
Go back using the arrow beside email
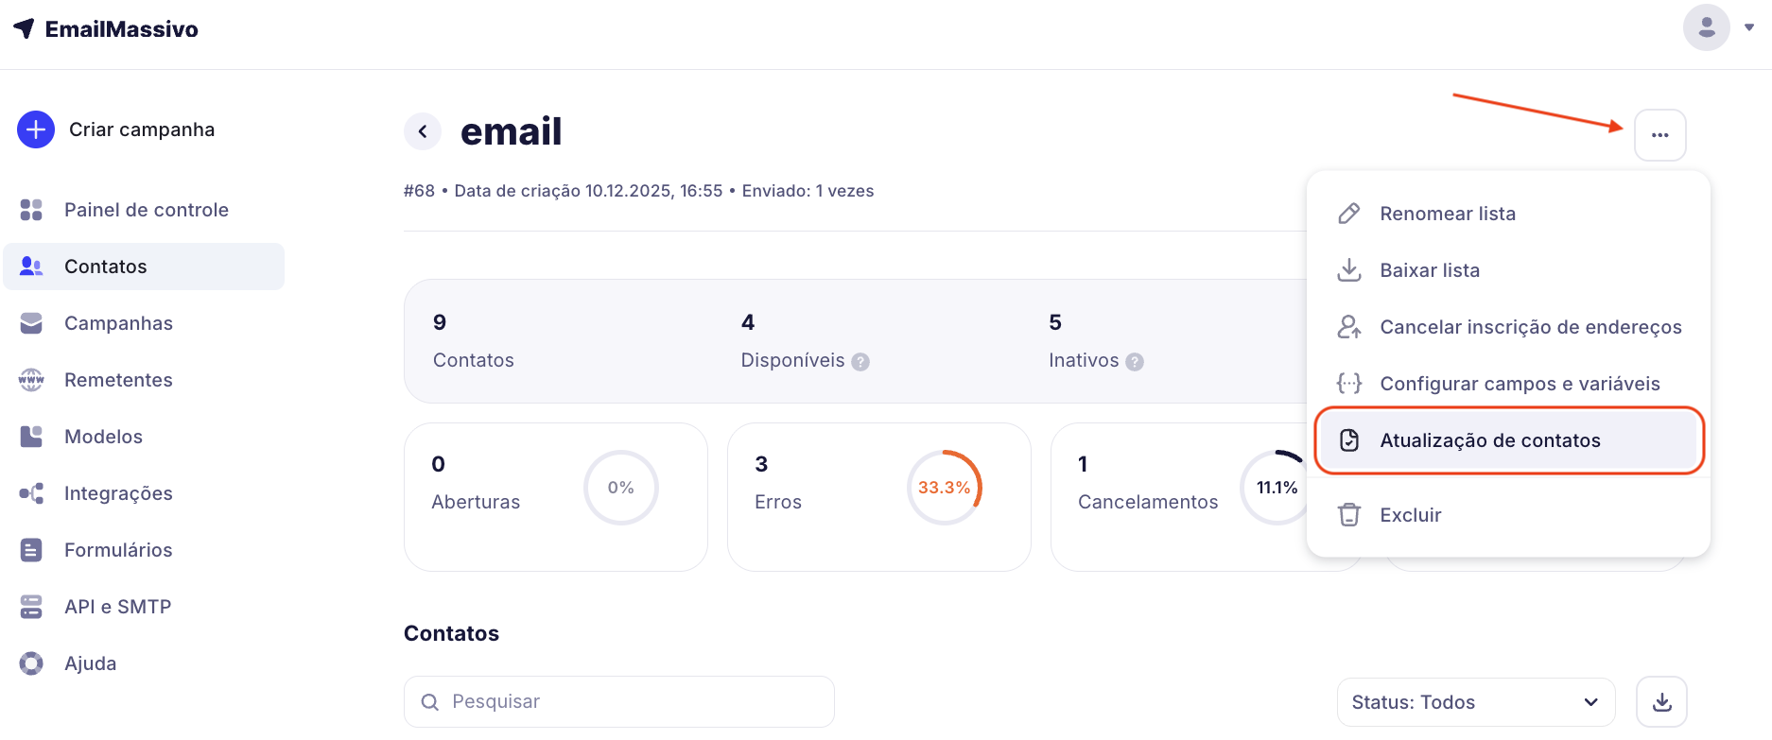point(423,131)
